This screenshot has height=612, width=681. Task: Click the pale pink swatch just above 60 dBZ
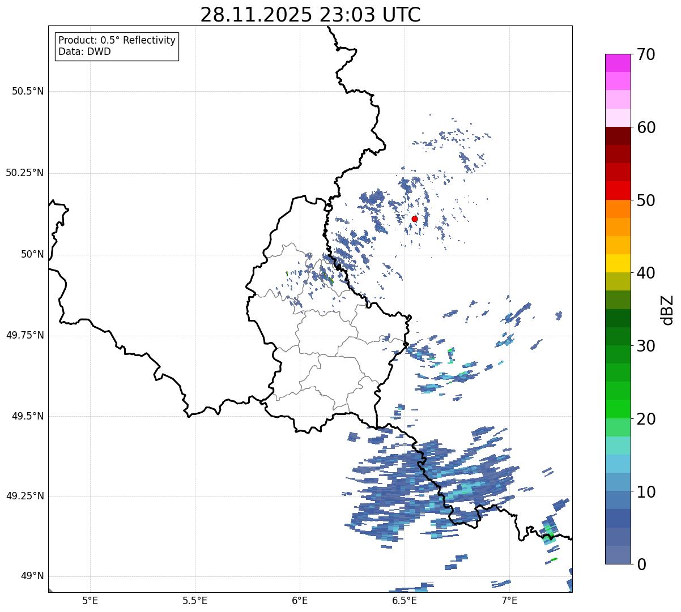pyautogui.click(x=618, y=118)
